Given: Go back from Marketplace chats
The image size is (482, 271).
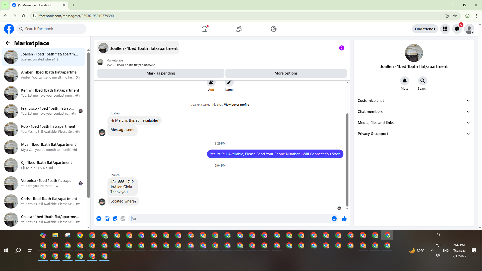Looking at the screenshot, I should (8, 43).
